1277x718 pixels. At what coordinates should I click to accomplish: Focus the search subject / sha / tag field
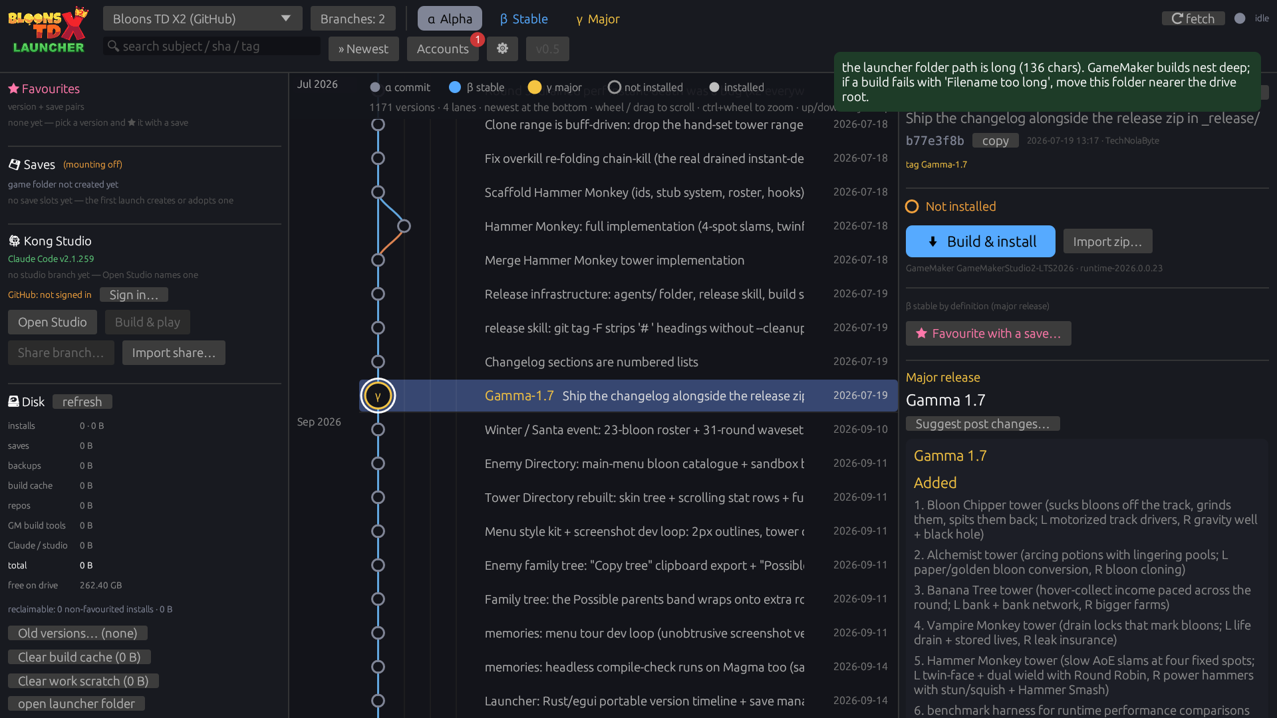point(212,46)
